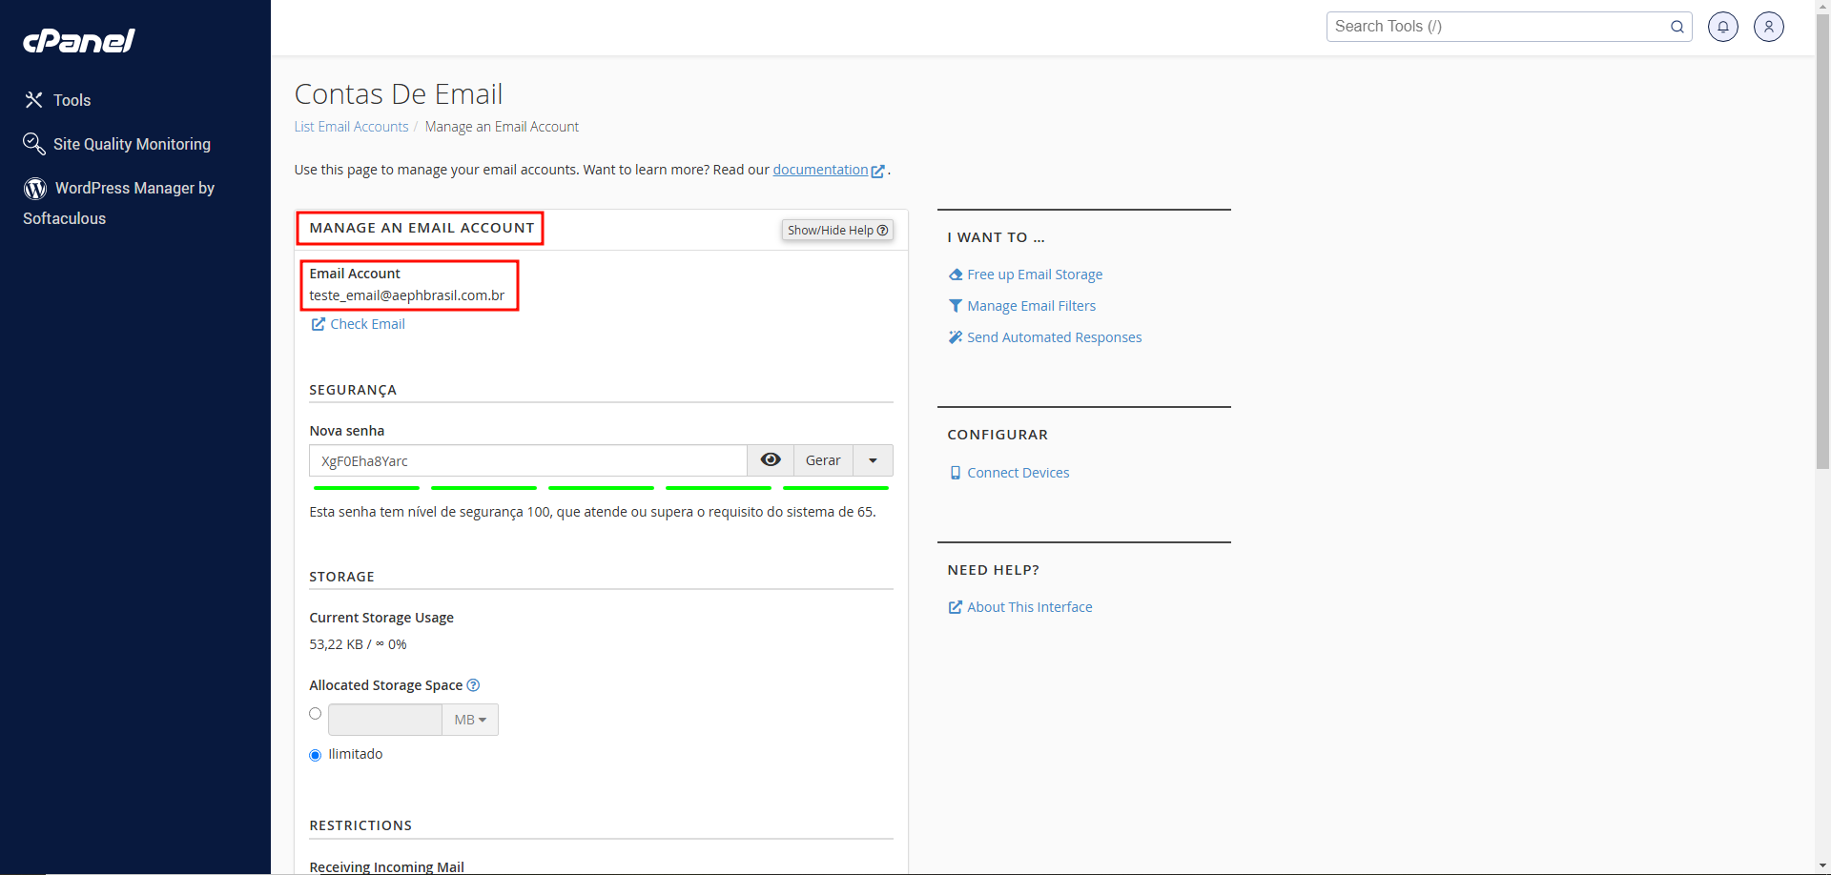Click the cPanel logo

tap(79, 40)
